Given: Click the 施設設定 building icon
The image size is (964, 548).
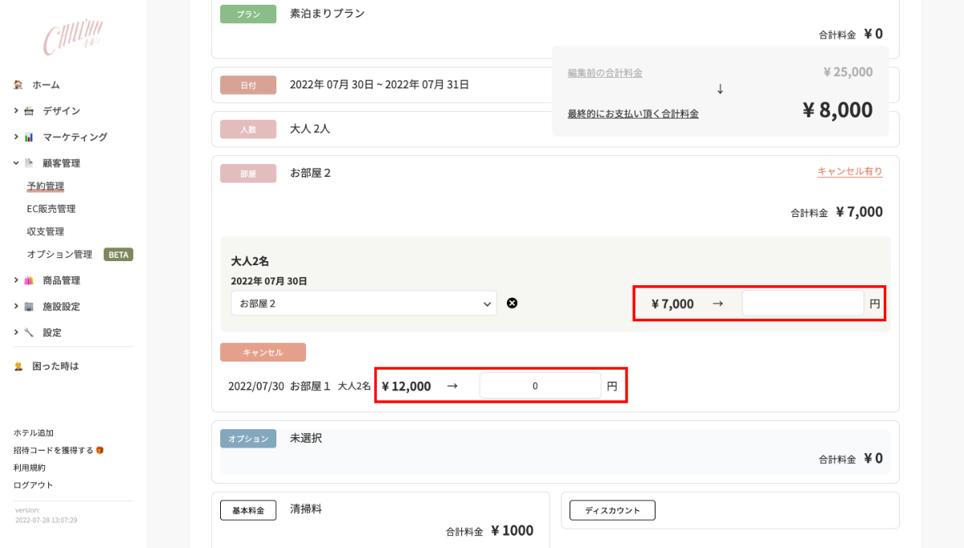Looking at the screenshot, I should coord(29,307).
